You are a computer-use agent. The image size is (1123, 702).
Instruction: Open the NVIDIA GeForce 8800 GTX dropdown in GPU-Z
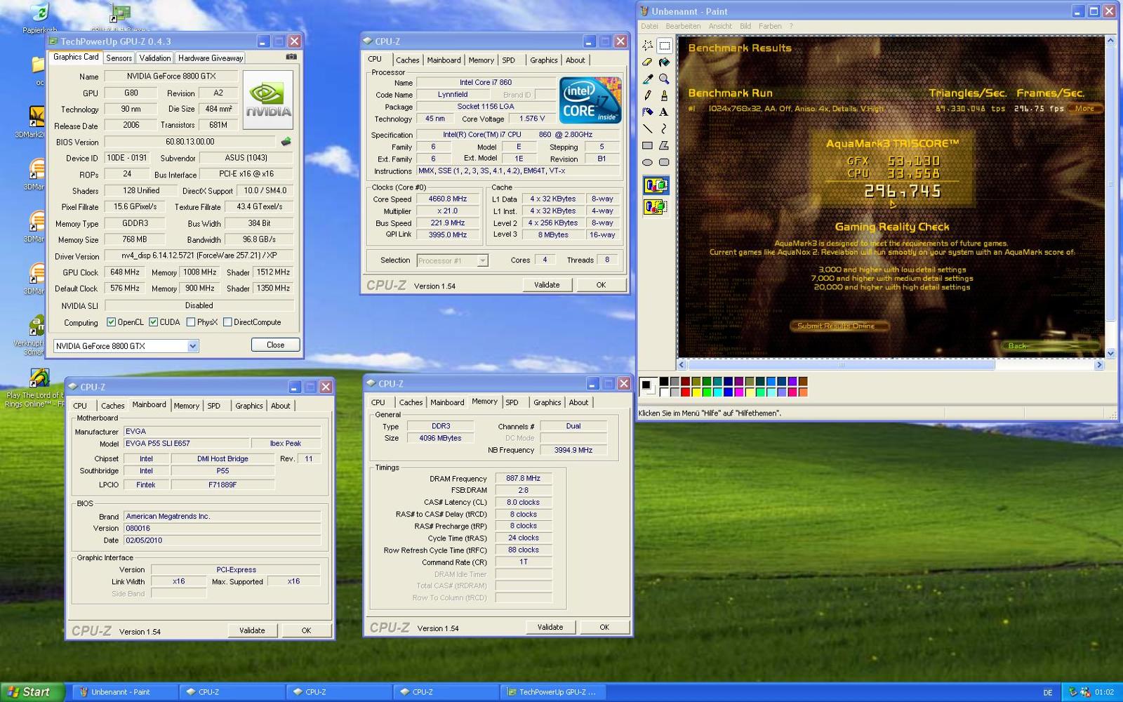tap(193, 346)
